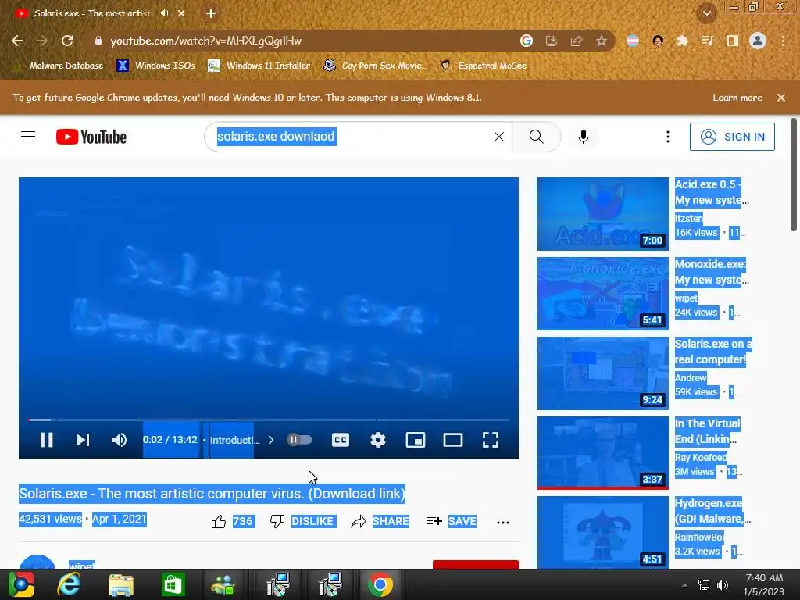Open Malware Database bookmark

(x=59, y=66)
